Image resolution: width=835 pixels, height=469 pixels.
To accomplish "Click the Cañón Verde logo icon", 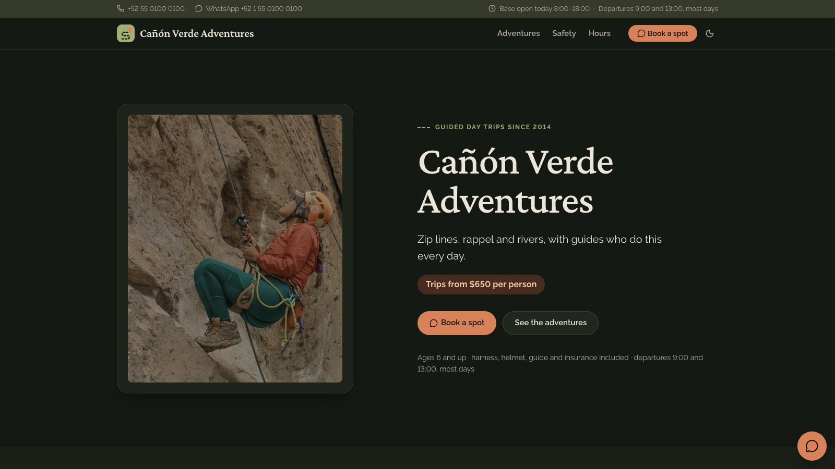I will (126, 33).
